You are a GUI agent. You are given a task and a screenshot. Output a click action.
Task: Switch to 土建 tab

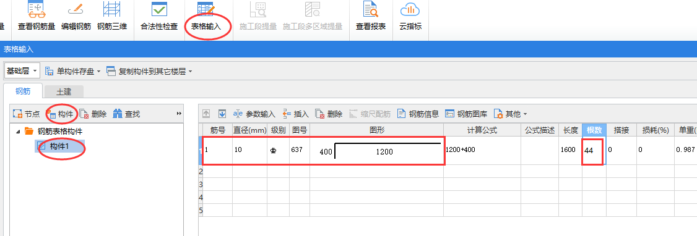pyautogui.click(x=64, y=92)
